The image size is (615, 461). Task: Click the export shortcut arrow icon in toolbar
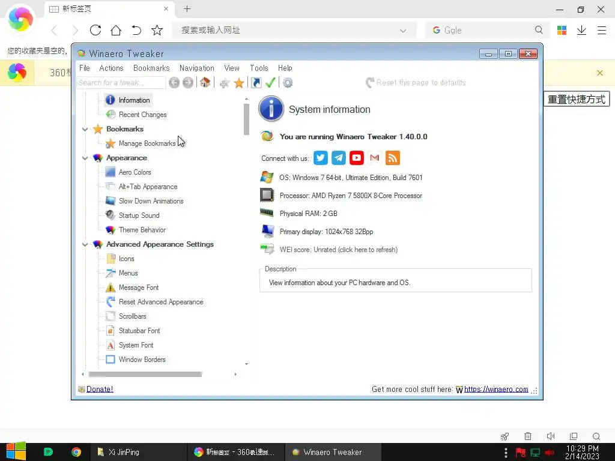(256, 83)
